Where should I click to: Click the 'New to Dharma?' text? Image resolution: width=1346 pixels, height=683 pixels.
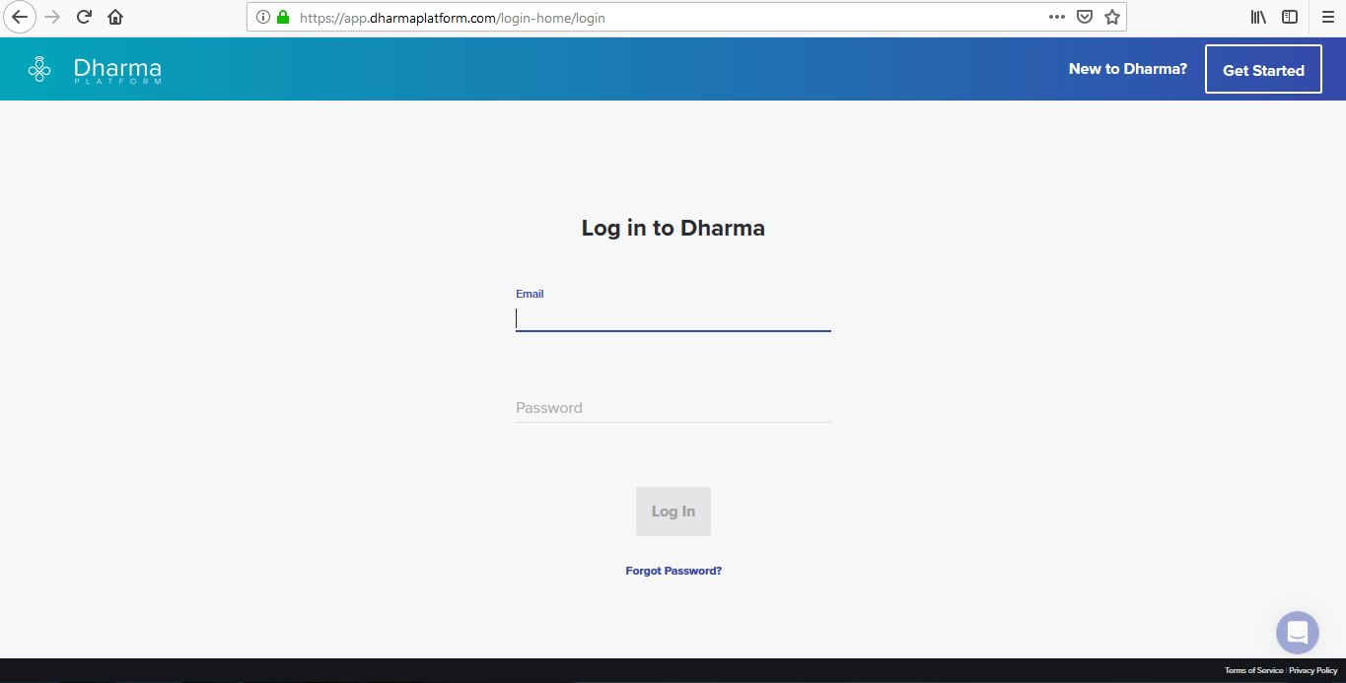pyautogui.click(x=1128, y=69)
